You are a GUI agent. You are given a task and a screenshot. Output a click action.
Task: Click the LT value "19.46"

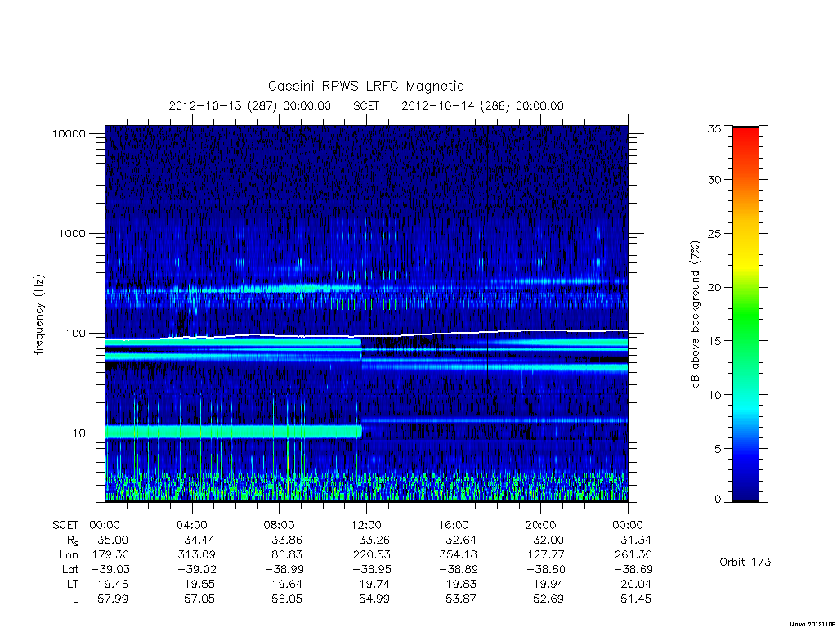(x=113, y=584)
